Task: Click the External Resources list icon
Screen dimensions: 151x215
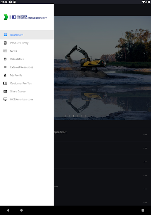Action: pos(5,67)
